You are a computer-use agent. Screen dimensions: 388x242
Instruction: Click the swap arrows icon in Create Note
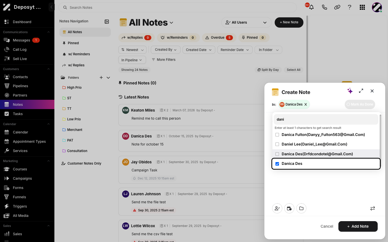pos(373,208)
